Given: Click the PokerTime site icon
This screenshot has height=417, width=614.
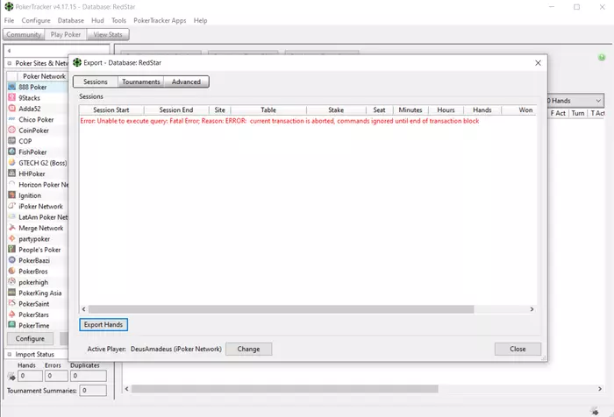Looking at the screenshot, I should (x=12, y=325).
